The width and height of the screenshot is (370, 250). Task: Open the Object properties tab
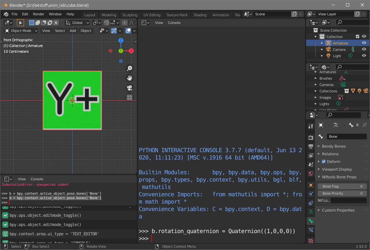click(x=311, y=185)
